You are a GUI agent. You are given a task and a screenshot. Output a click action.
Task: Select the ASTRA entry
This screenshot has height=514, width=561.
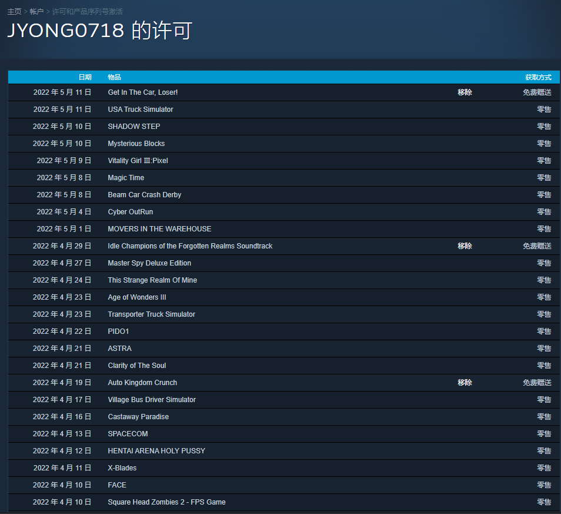pos(119,349)
